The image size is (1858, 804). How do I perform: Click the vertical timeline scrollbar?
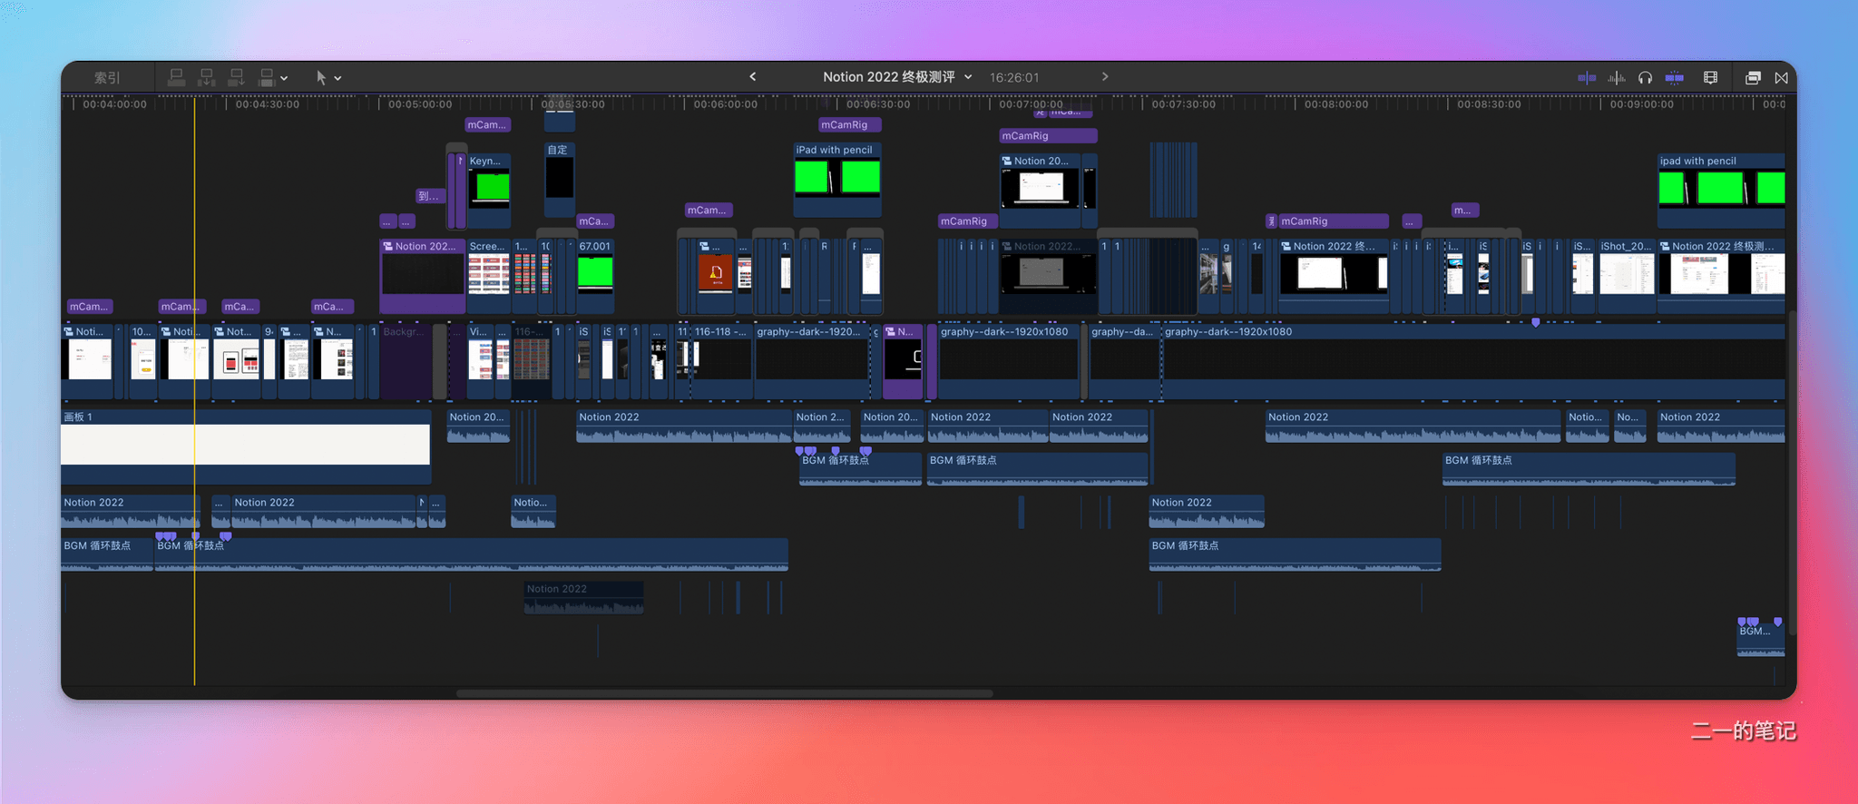pyautogui.click(x=1792, y=472)
